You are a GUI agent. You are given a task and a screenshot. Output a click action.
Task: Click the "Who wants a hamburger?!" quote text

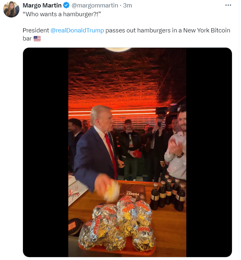[62, 14]
